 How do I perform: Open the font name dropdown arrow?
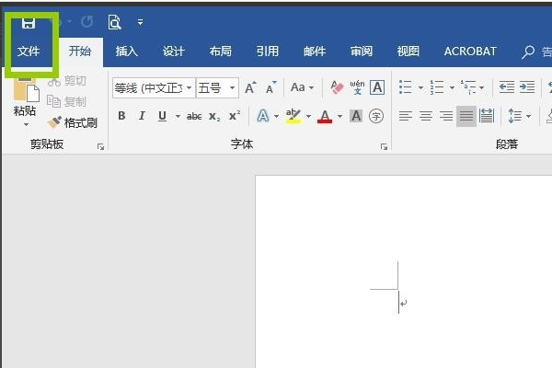click(x=190, y=87)
